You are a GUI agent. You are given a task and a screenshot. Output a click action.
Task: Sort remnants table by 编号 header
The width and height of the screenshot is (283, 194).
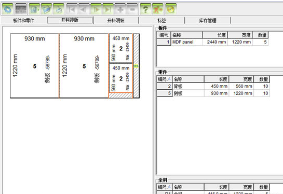click(164, 187)
